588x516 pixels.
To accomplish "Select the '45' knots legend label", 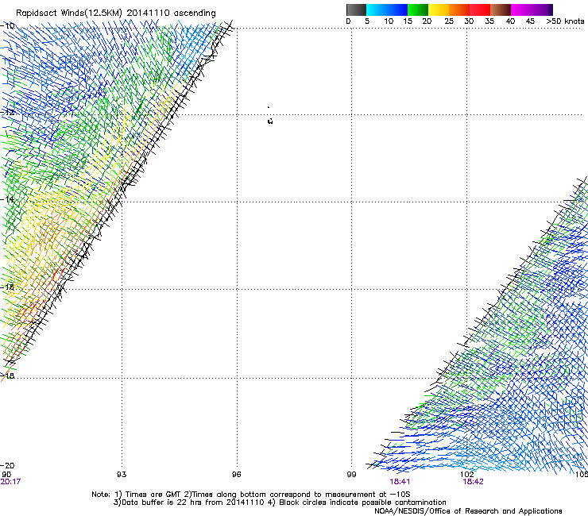I will 530,21.
